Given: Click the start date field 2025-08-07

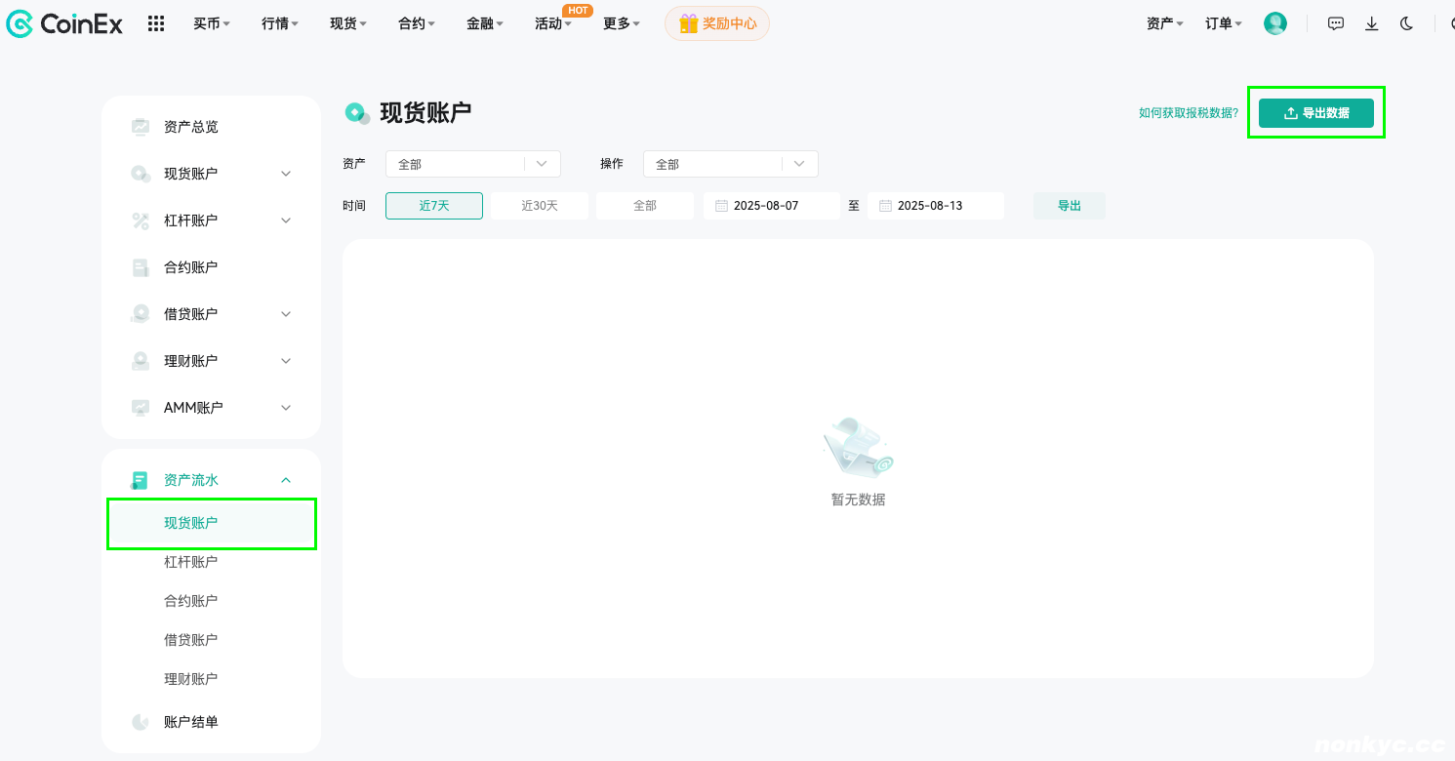Looking at the screenshot, I should [x=772, y=206].
